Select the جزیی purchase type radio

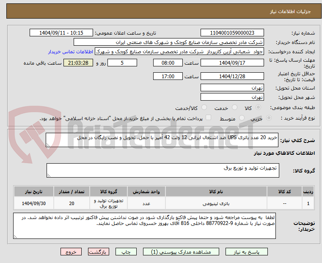pos(269,118)
